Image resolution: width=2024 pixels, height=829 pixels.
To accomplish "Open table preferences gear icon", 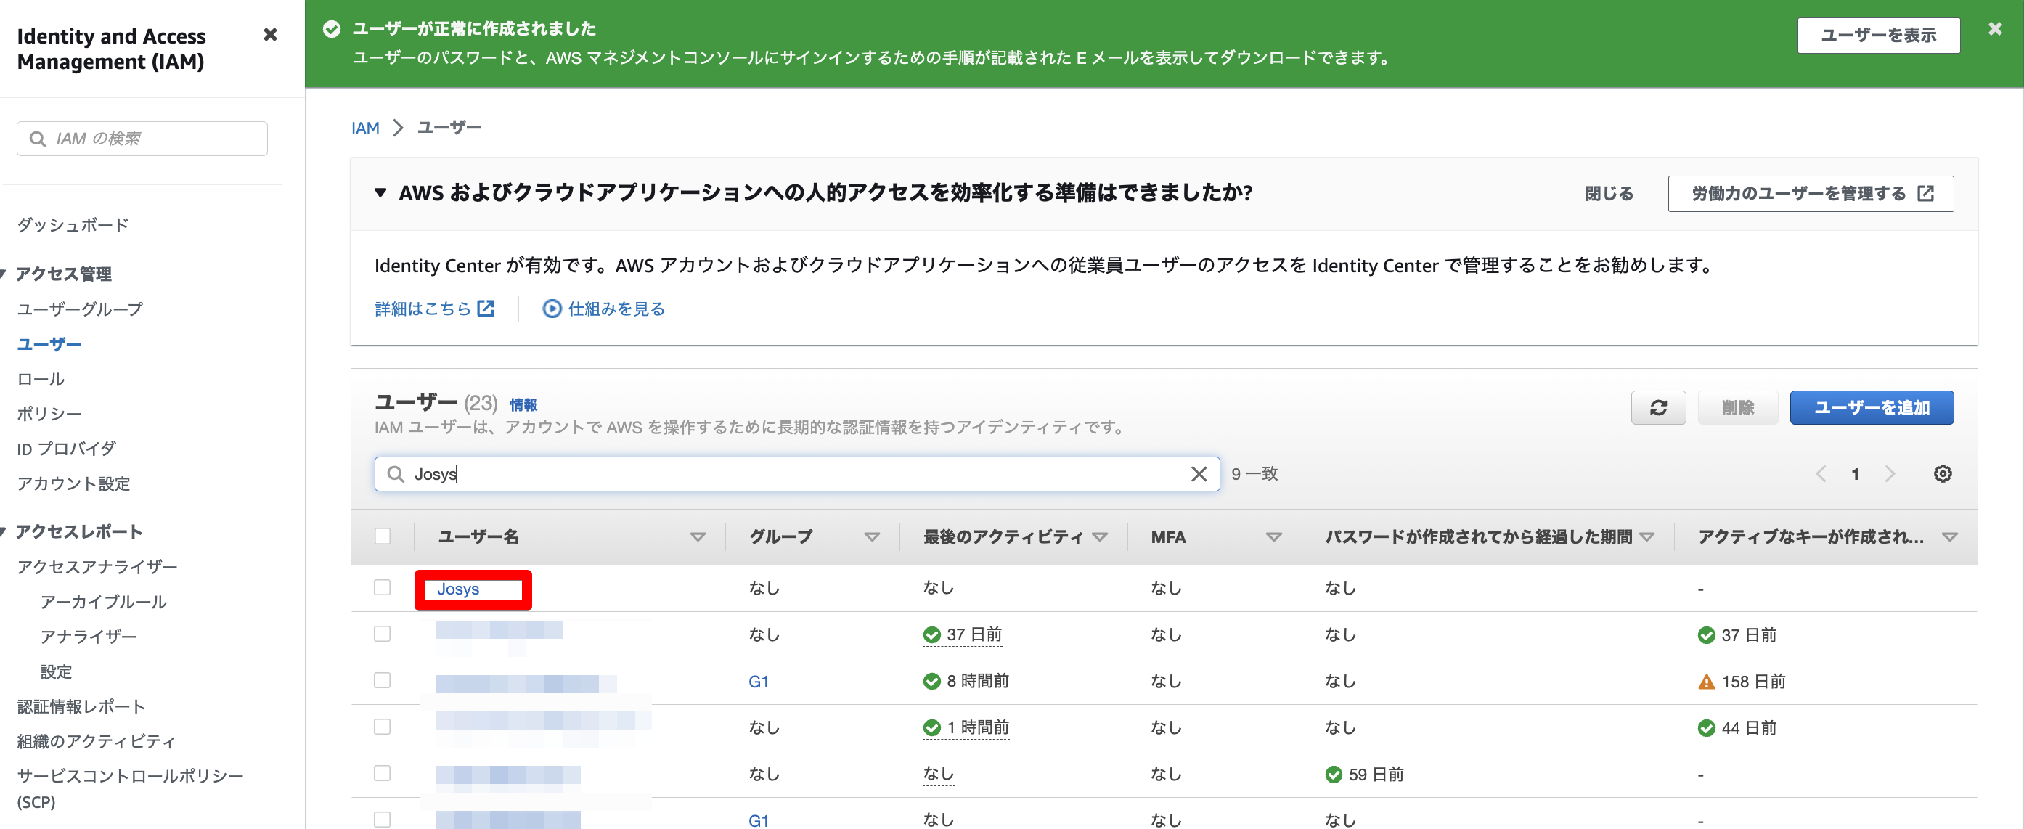I will (x=1942, y=474).
